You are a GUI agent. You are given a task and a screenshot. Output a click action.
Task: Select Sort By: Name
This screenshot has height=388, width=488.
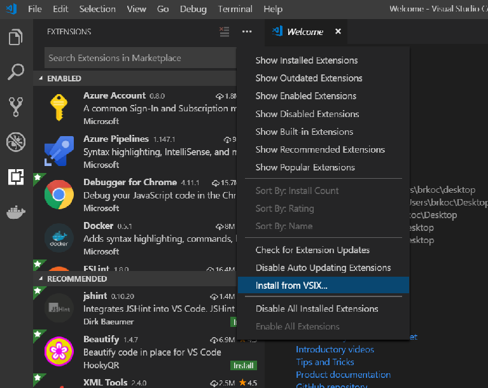click(323, 226)
